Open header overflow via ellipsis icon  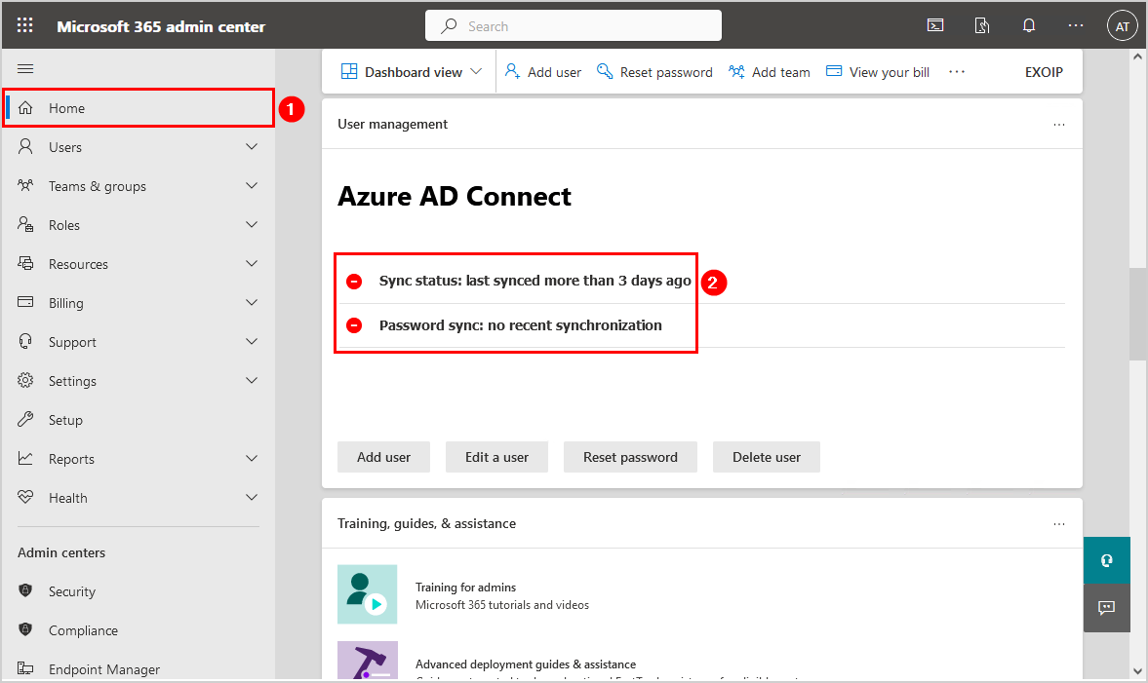(x=1076, y=25)
